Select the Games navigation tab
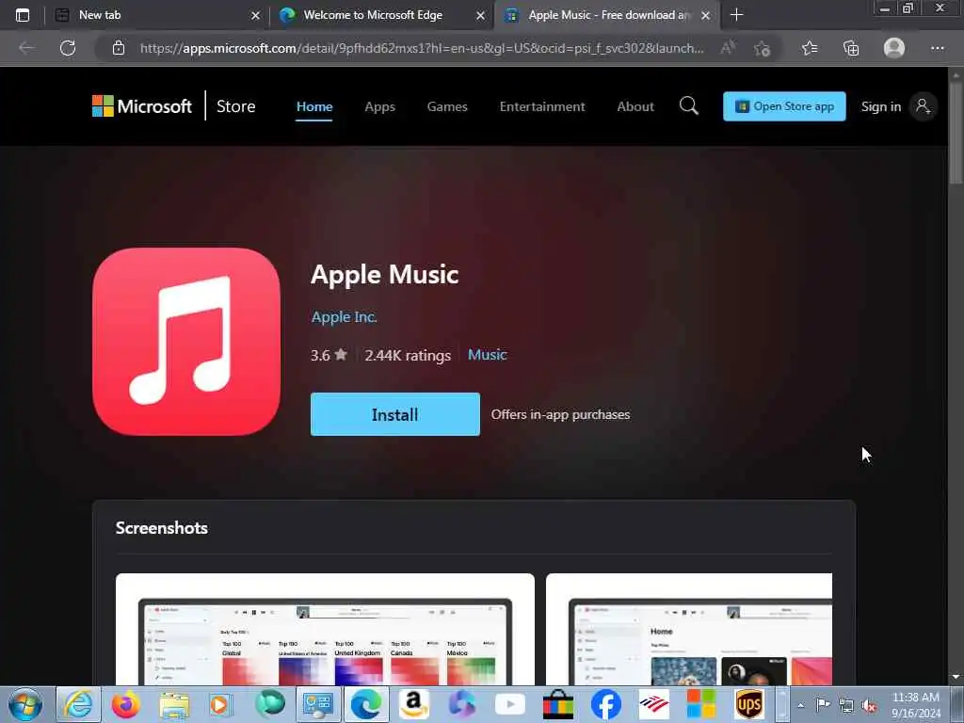 (x=447, y=106)
